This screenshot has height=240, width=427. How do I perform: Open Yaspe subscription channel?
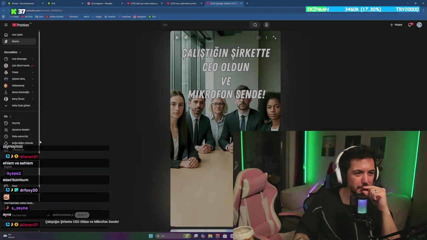coord(19,72)
